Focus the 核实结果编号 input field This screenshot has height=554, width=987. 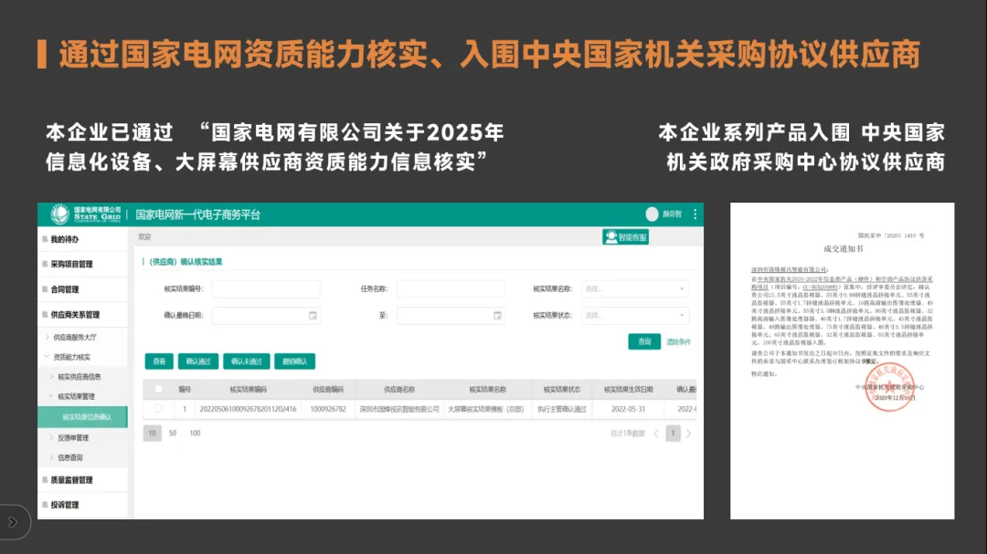(x=266, y=288)
